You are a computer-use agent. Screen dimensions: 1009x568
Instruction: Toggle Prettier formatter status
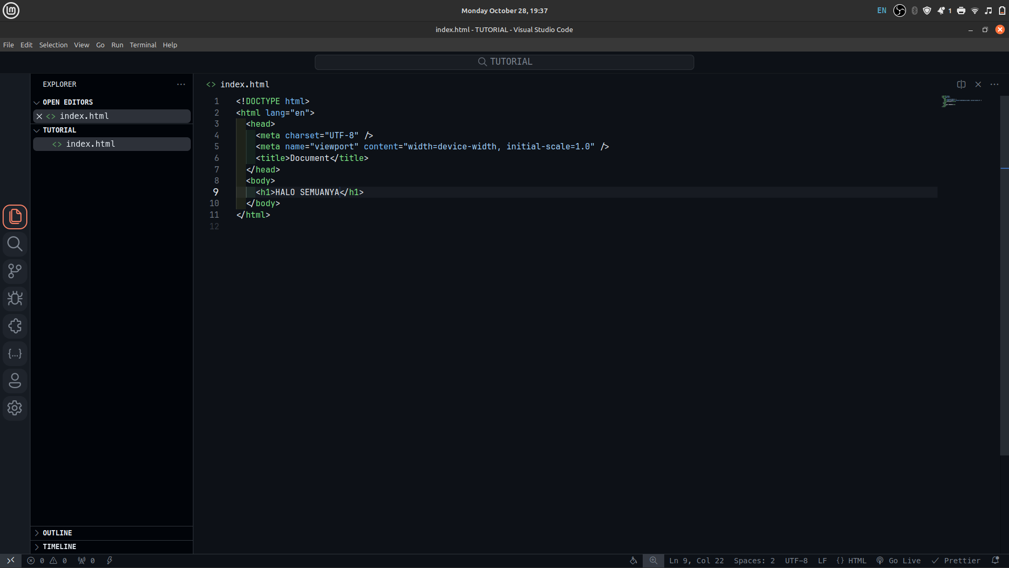tap(956, 561)
